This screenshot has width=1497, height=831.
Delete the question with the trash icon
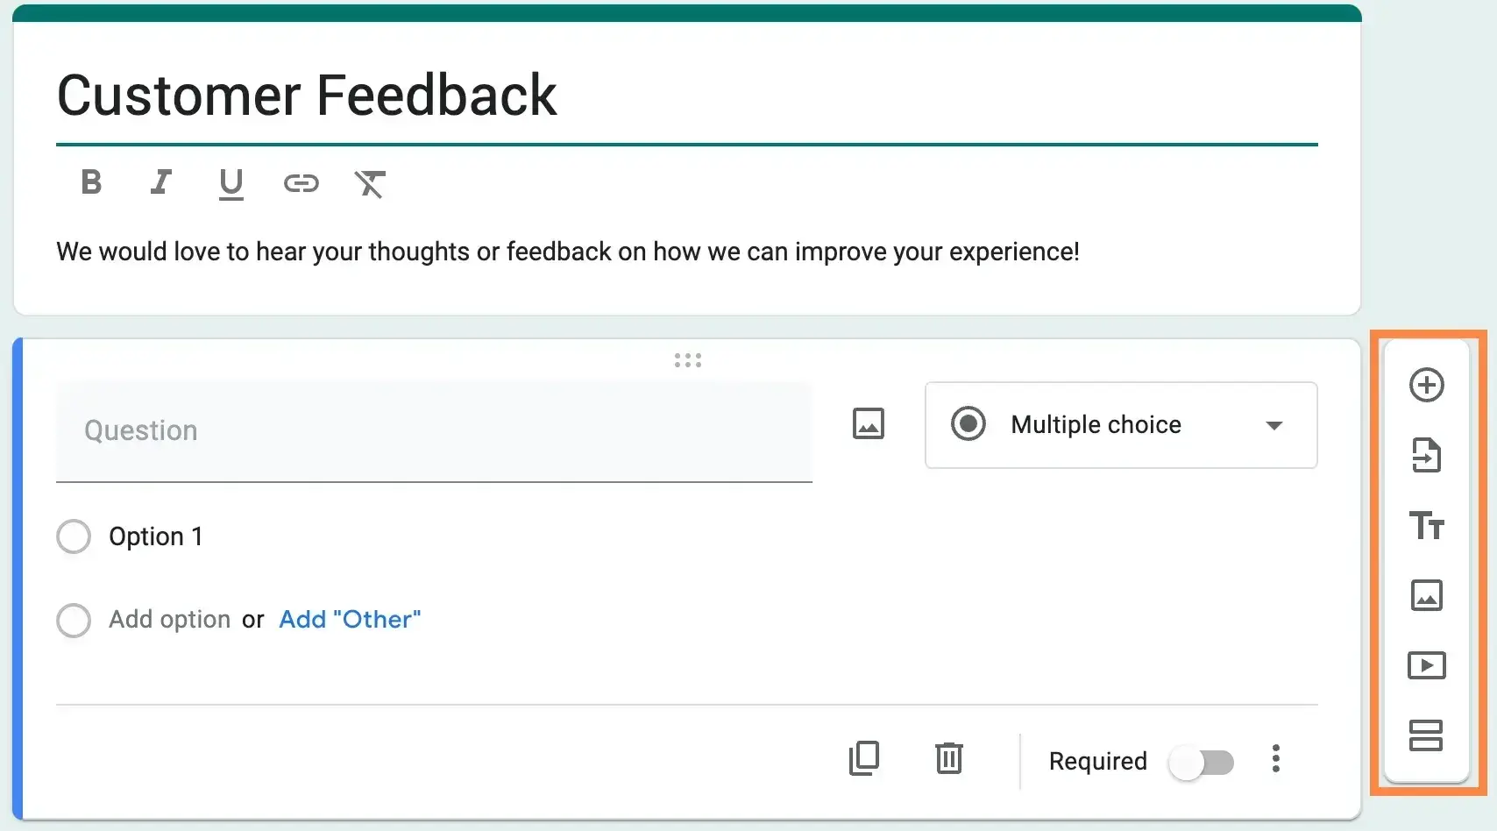point(948,759)
